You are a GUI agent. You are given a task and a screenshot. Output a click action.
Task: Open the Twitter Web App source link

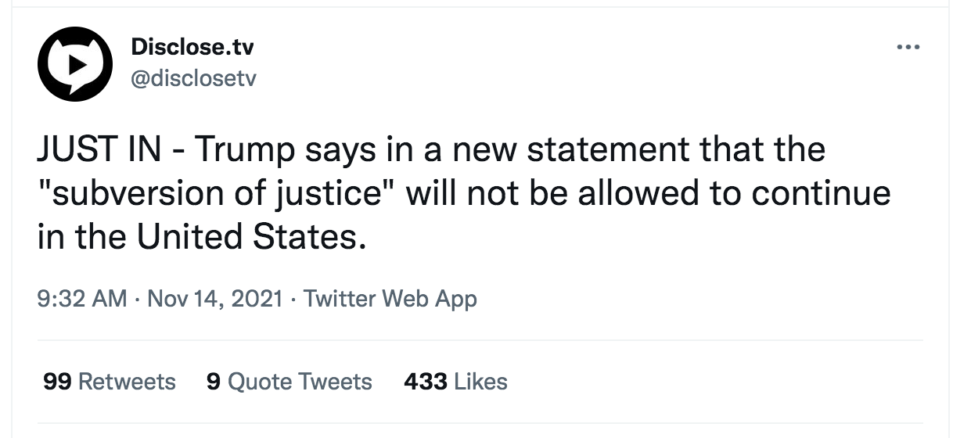tap(389, 298)
